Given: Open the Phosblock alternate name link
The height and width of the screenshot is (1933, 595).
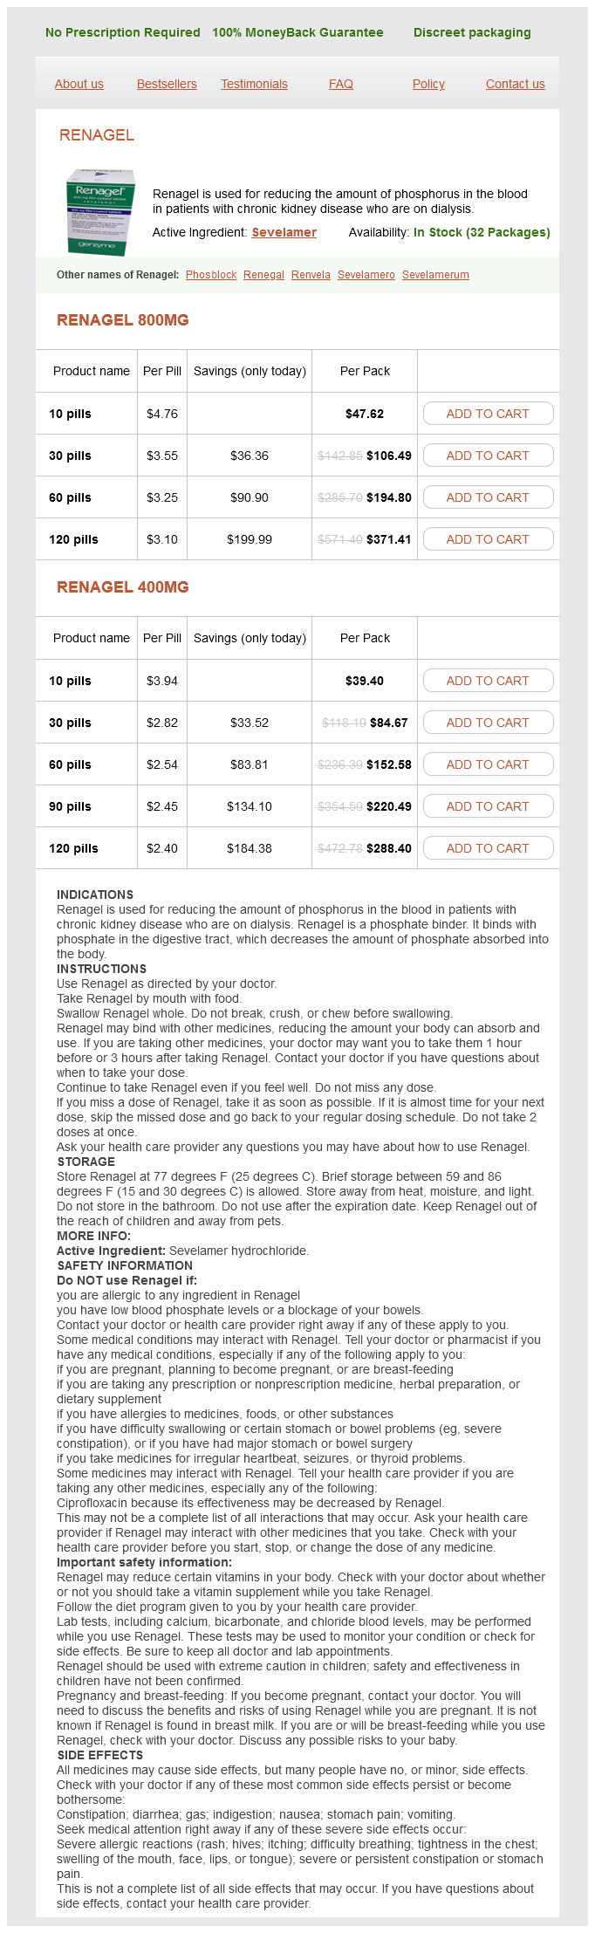Looking at the screenshot, I should point(211,275).
